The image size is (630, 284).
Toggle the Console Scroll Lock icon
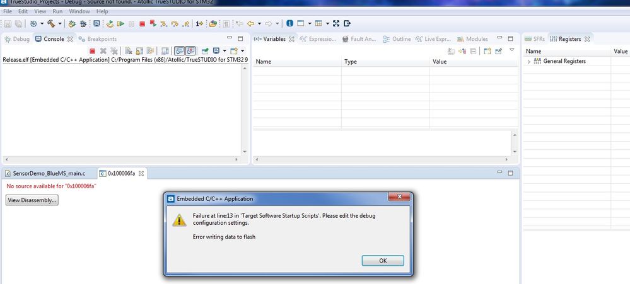(x=139, y=51)
